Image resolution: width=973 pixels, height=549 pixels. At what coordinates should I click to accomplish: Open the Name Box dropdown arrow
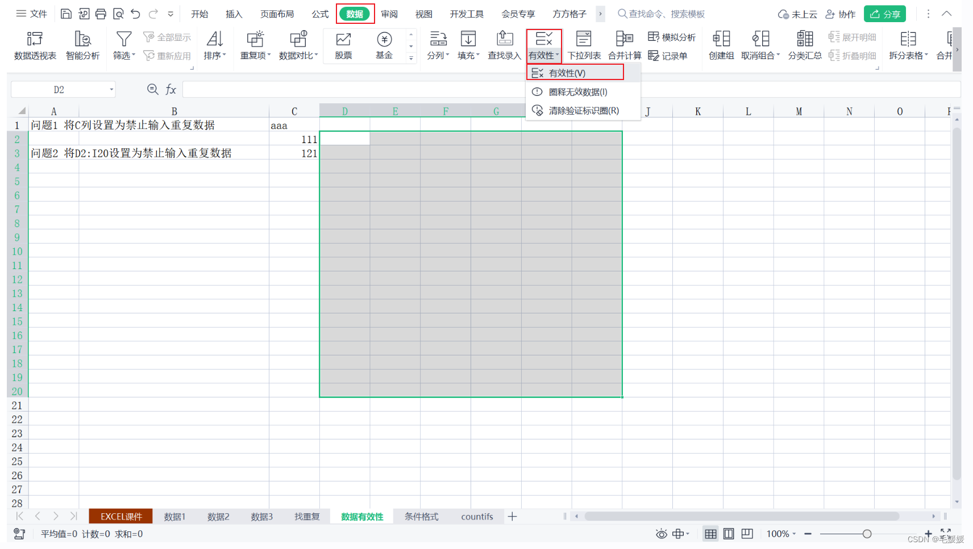pyautogui.click(x=111, y=89)
